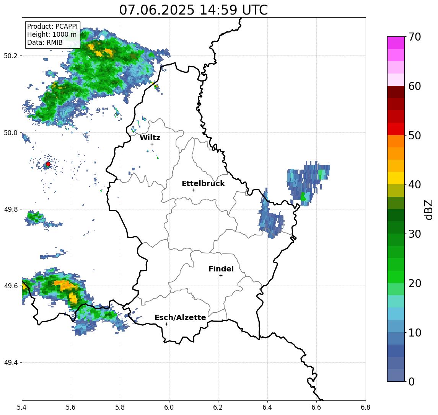Click latitude axis label 49.8
Screen dimensions: 438x415
(11, 209)
